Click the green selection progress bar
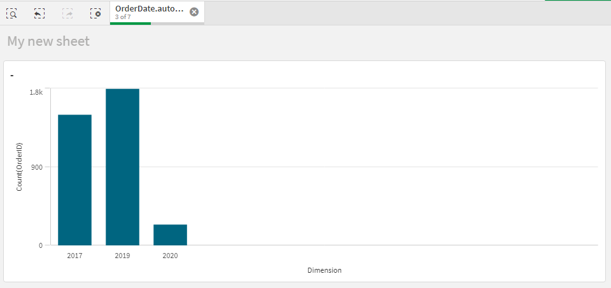This screenshot has width=611, height=288. [x=130, y=24]
